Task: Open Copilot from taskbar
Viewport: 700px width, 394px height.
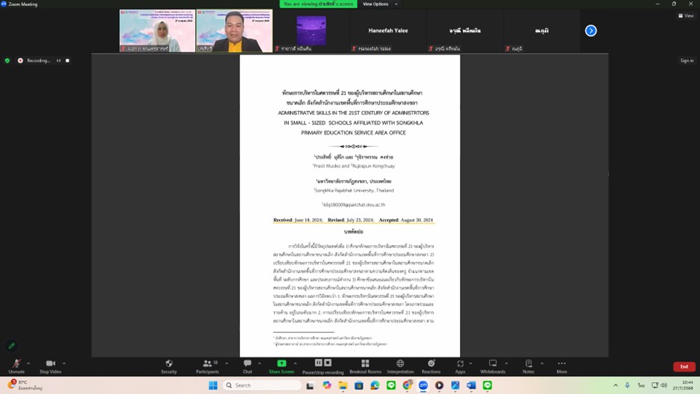Action: click(x=327, y=385)
